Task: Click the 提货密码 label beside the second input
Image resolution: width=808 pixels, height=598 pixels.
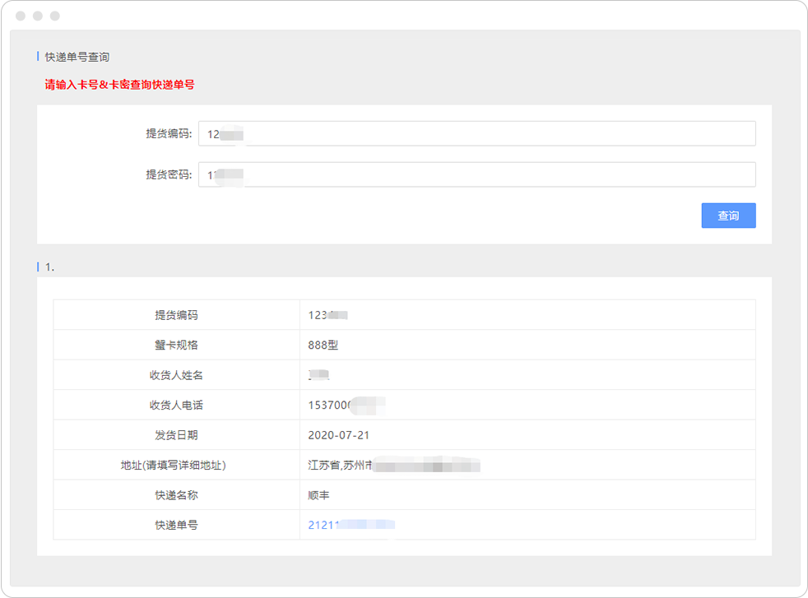Action: [x=169, y=174]
